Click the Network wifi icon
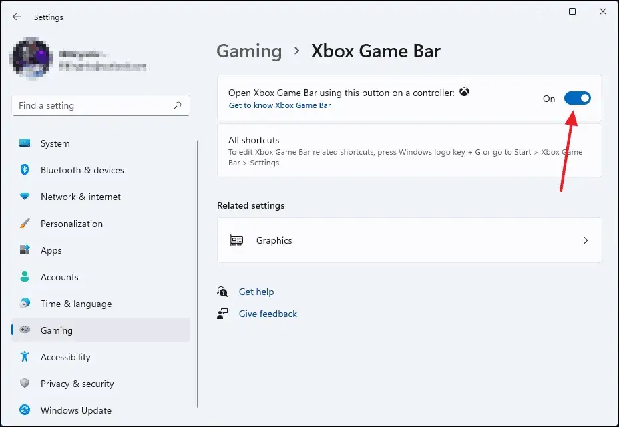619x427 pixels. coord(25,196)
